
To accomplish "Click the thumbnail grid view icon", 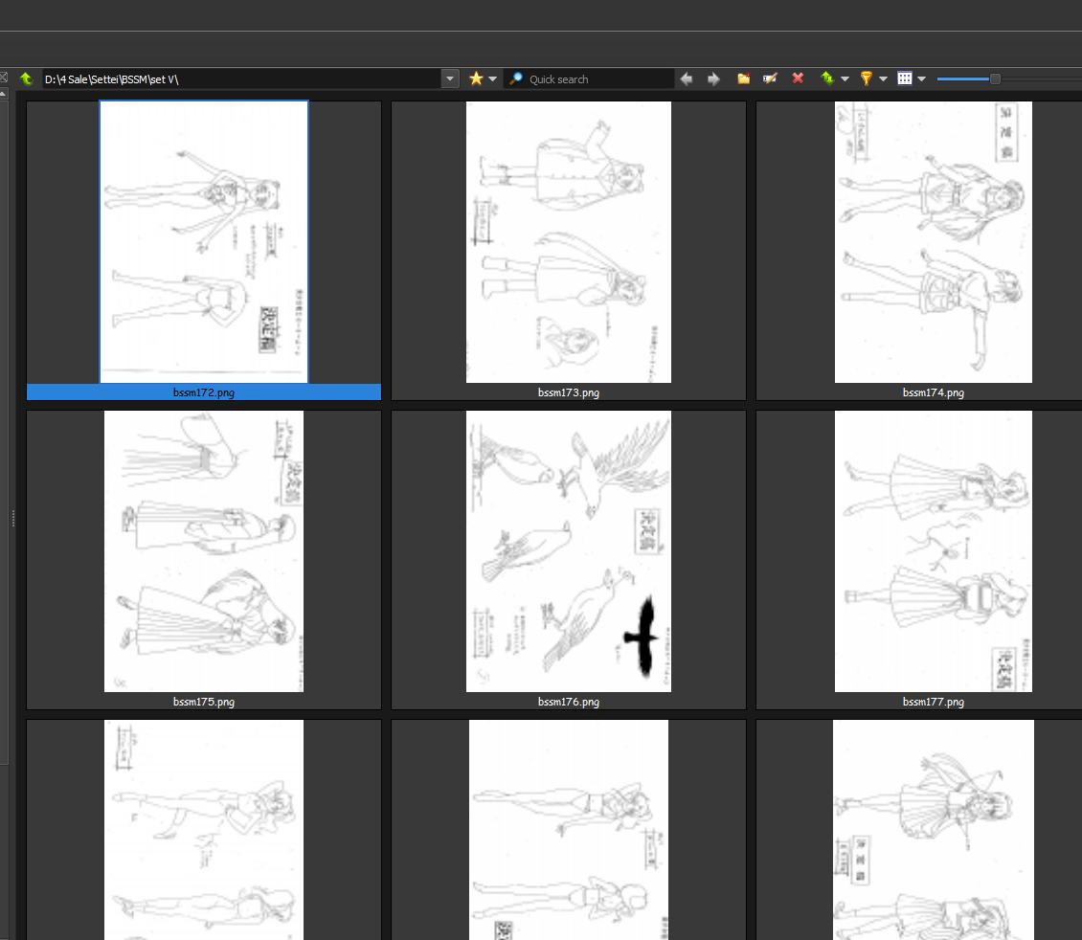I will (905, 79).
